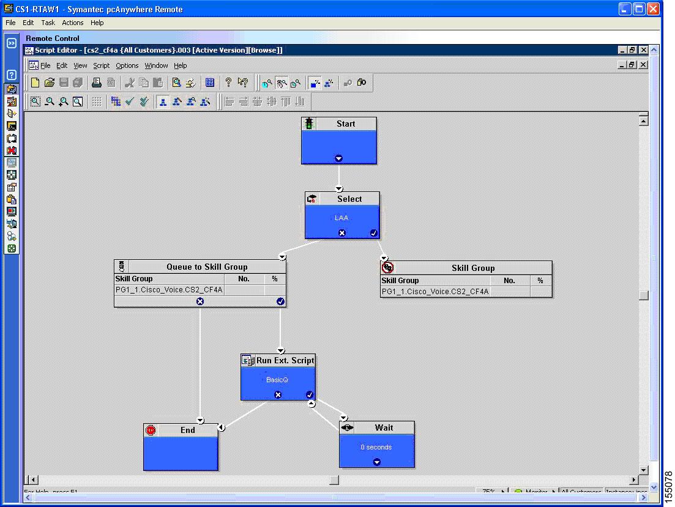Open the pcAnywhere File menu
The height and width of the screenshot is (507, 675).
[10, 23]
